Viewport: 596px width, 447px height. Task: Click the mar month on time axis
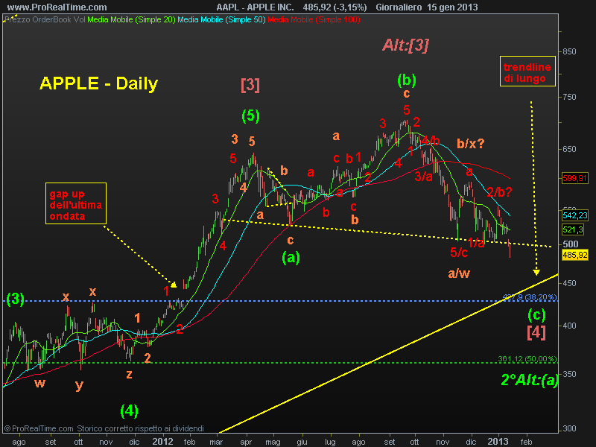(x=216, y=442)
